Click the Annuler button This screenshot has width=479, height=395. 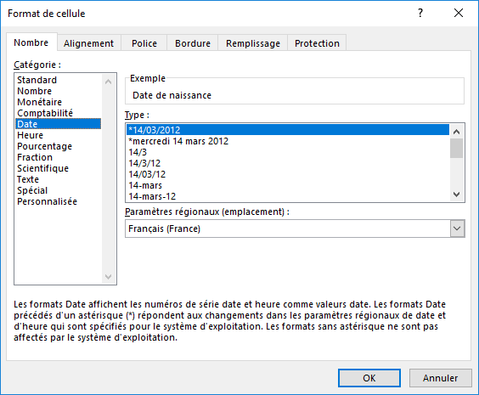(440, 378)
